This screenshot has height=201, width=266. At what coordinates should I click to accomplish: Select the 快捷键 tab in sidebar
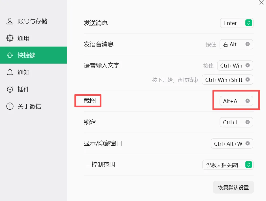click(33, 55)
